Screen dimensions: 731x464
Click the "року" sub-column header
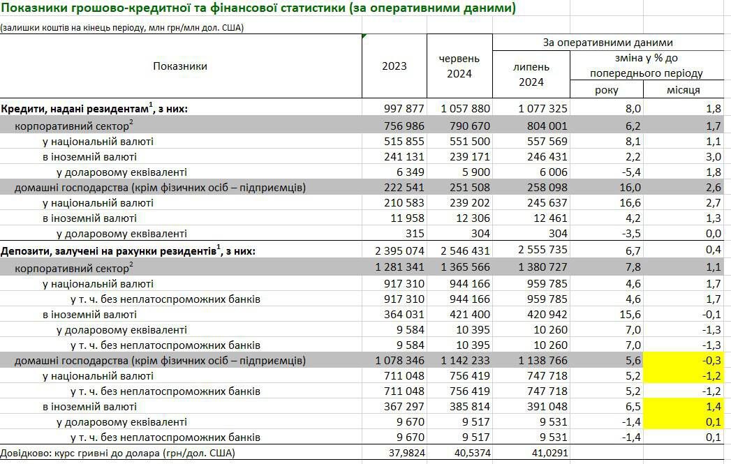coord(605,90)
